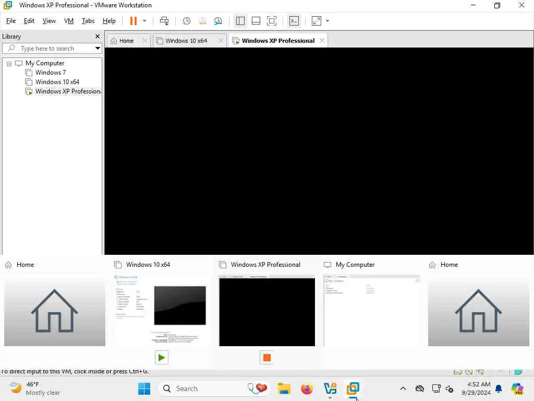Switch to the Windows 10 x64 tab
This screenshot has height=401, width=534.
(186, 41)
